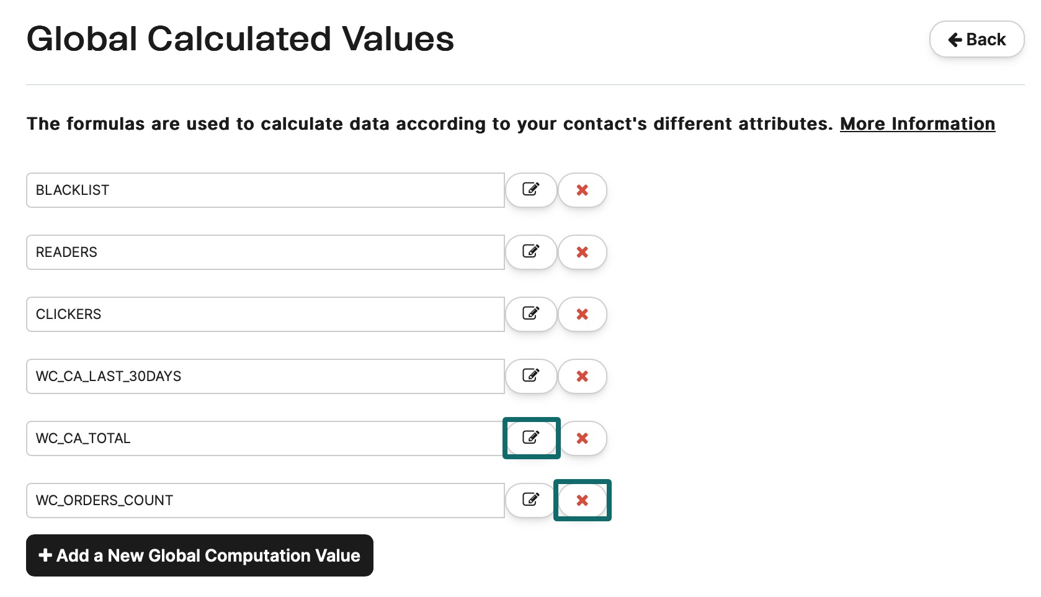Go back with the Back button

976,40
